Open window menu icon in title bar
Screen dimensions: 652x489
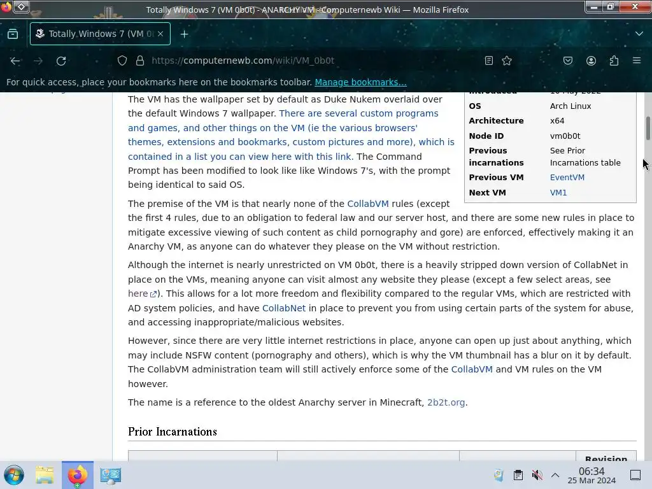pyautogui.click(x=6, y=6)
